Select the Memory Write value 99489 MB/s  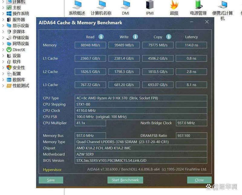[124, 45]
